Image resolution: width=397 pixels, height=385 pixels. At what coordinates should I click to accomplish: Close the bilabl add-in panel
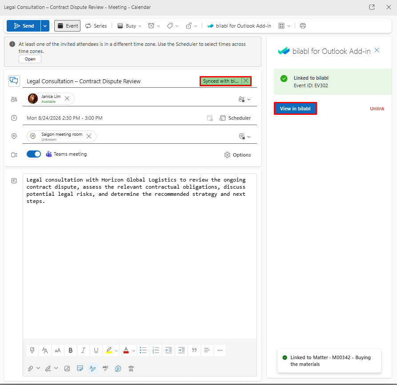[x=377, y=50]
